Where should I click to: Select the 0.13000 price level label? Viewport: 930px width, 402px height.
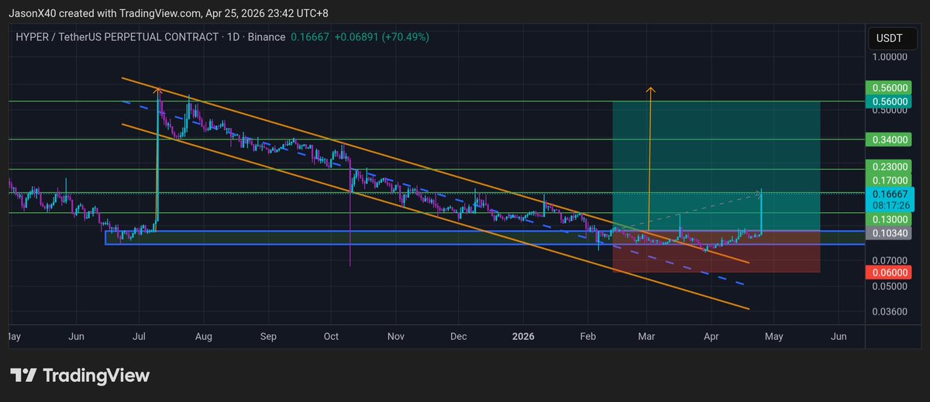(x=889, y=220)
